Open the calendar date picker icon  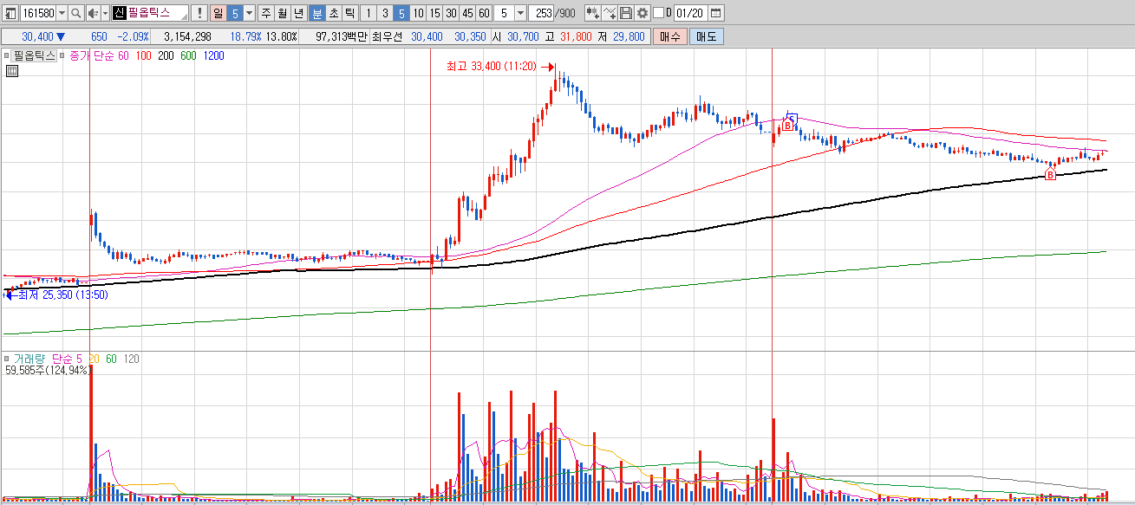[x=716, y=13]
